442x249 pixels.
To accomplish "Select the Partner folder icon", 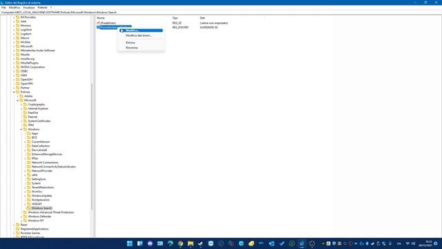I will pyautogui.click(x=17, y=88).
